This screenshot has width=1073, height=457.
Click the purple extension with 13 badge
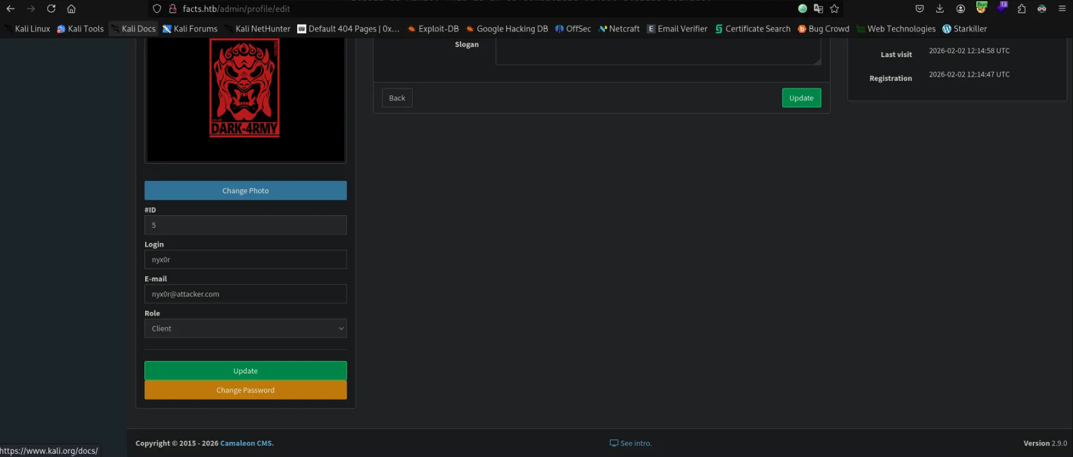coord(1001,8)
